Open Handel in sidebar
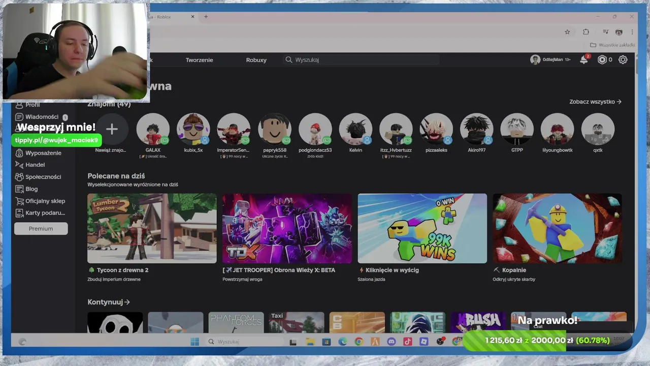Screen dimensions: 650x366 pos(30,165)
